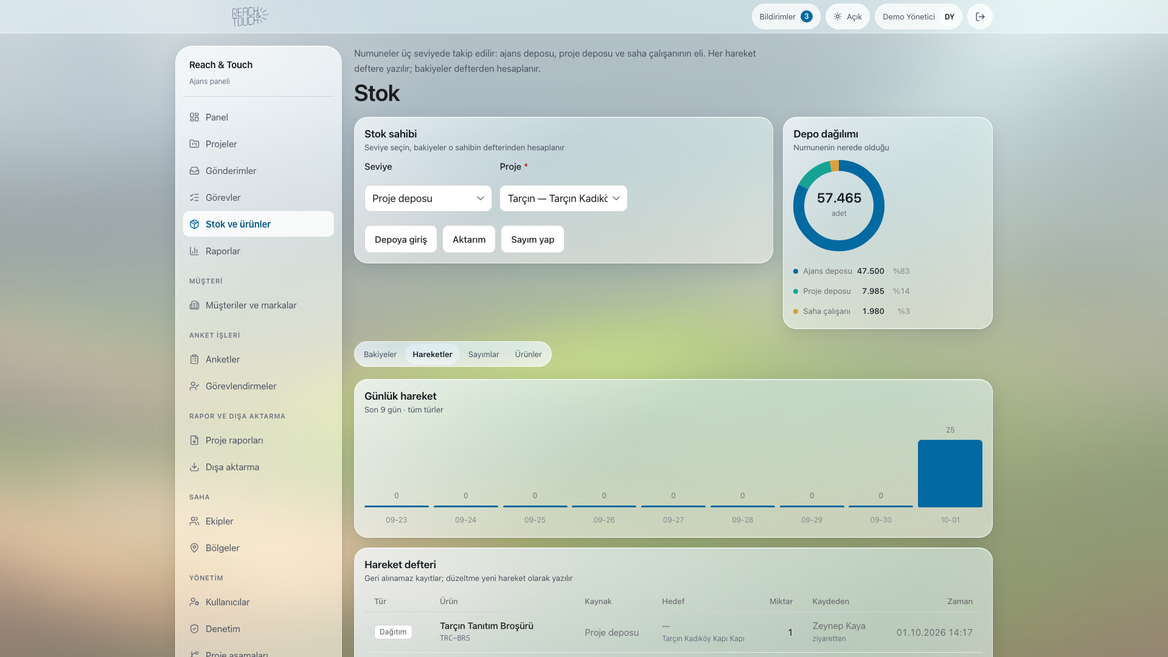Click Tarçın Tanıtım Broşürü product name

[487, 626]
